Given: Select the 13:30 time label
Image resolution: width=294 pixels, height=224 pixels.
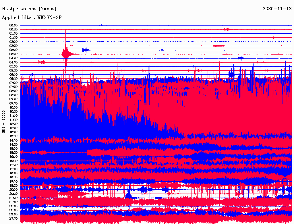Looking at the screenshot, I should click(13, 136).
